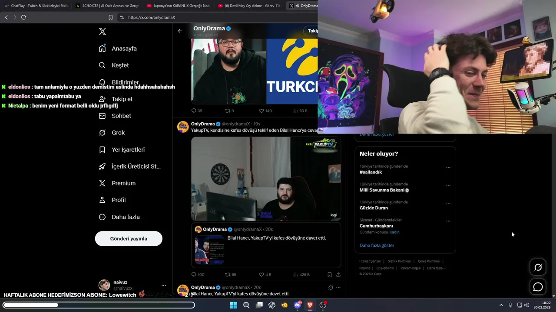Open the bearded man photo in top post
This screenshot has height=312, width=556.
[228, 71]
